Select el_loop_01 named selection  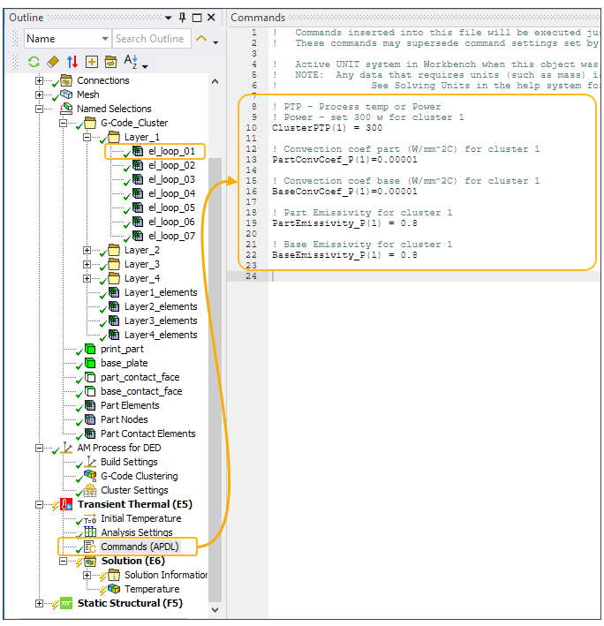pos(171,151)
